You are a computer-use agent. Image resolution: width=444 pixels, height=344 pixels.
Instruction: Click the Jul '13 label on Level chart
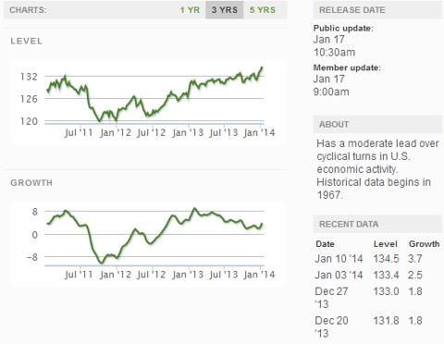[224, 133]
